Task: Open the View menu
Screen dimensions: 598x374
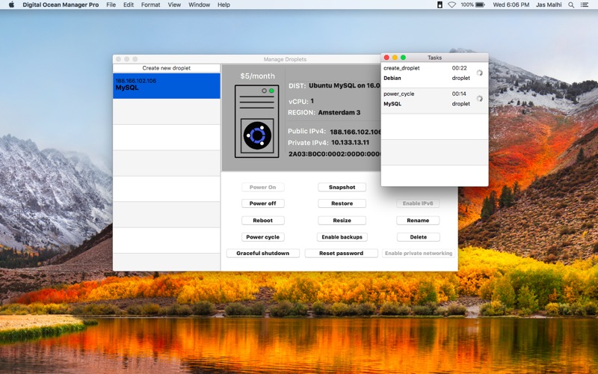Action: [x=174, y=4]
